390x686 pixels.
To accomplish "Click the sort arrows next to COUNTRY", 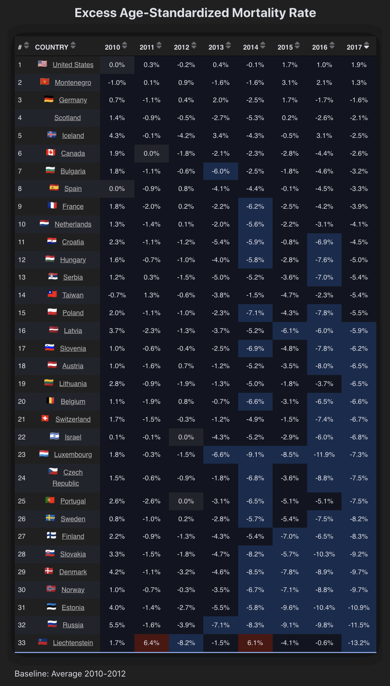I will point(73,45).
